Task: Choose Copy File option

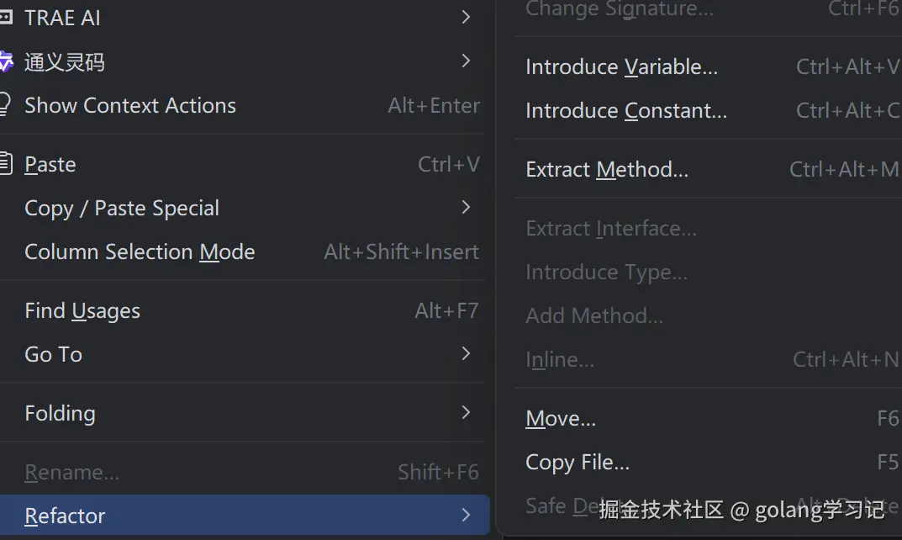Action: point(578,462)
